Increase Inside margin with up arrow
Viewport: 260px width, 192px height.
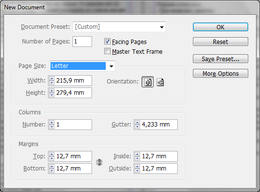[137, 154]
